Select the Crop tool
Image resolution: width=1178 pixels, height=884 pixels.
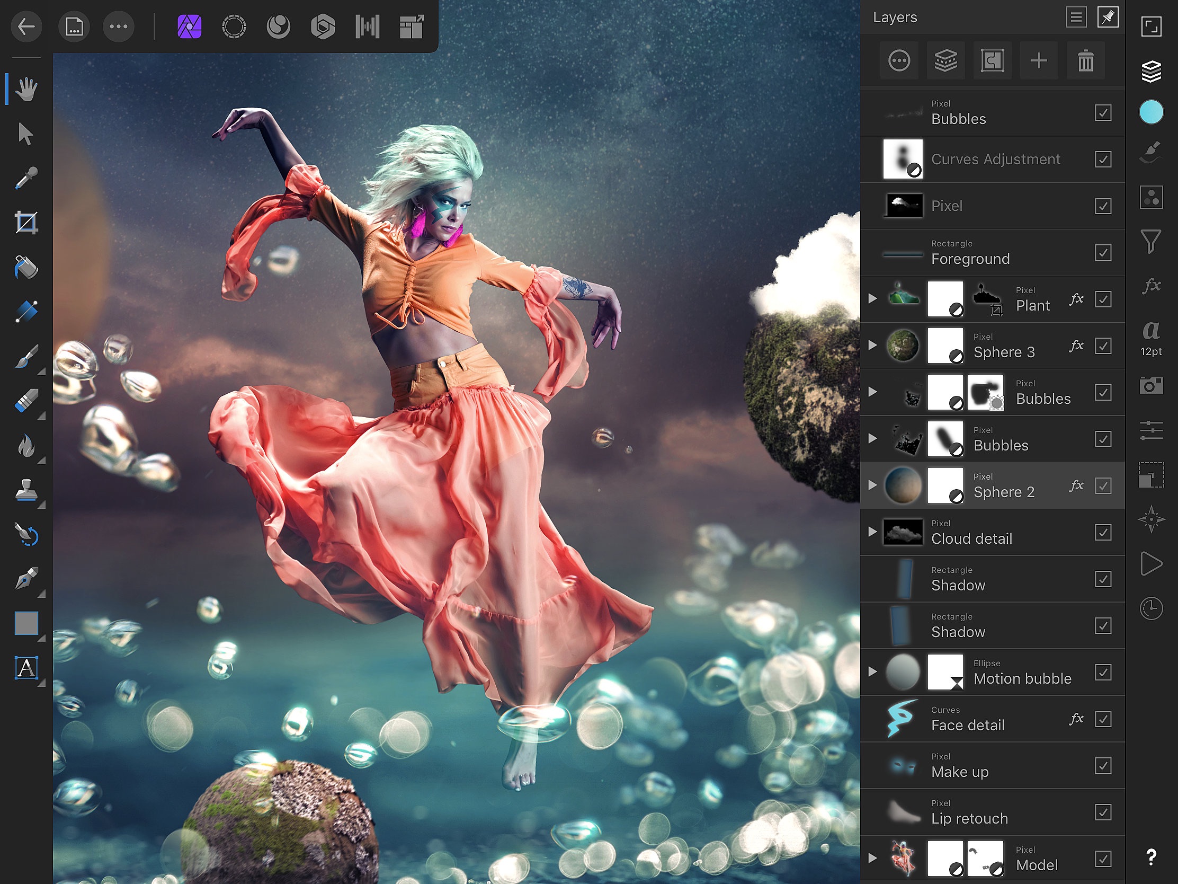(x=26, y=223)
